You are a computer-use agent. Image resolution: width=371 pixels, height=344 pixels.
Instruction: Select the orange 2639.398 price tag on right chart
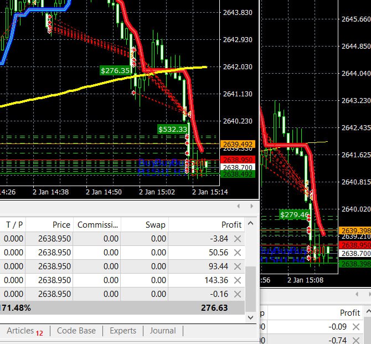click(355, 230)
